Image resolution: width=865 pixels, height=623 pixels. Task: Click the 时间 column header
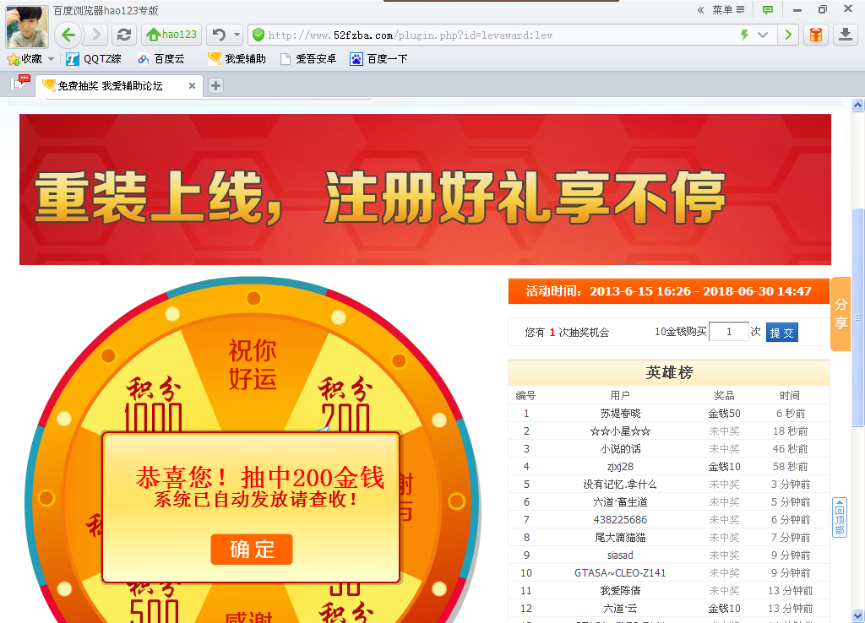(790, 395)
